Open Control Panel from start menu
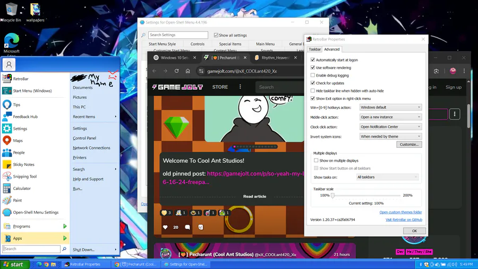This screenshot has height=269, width=478. click(x=84, y=138)
